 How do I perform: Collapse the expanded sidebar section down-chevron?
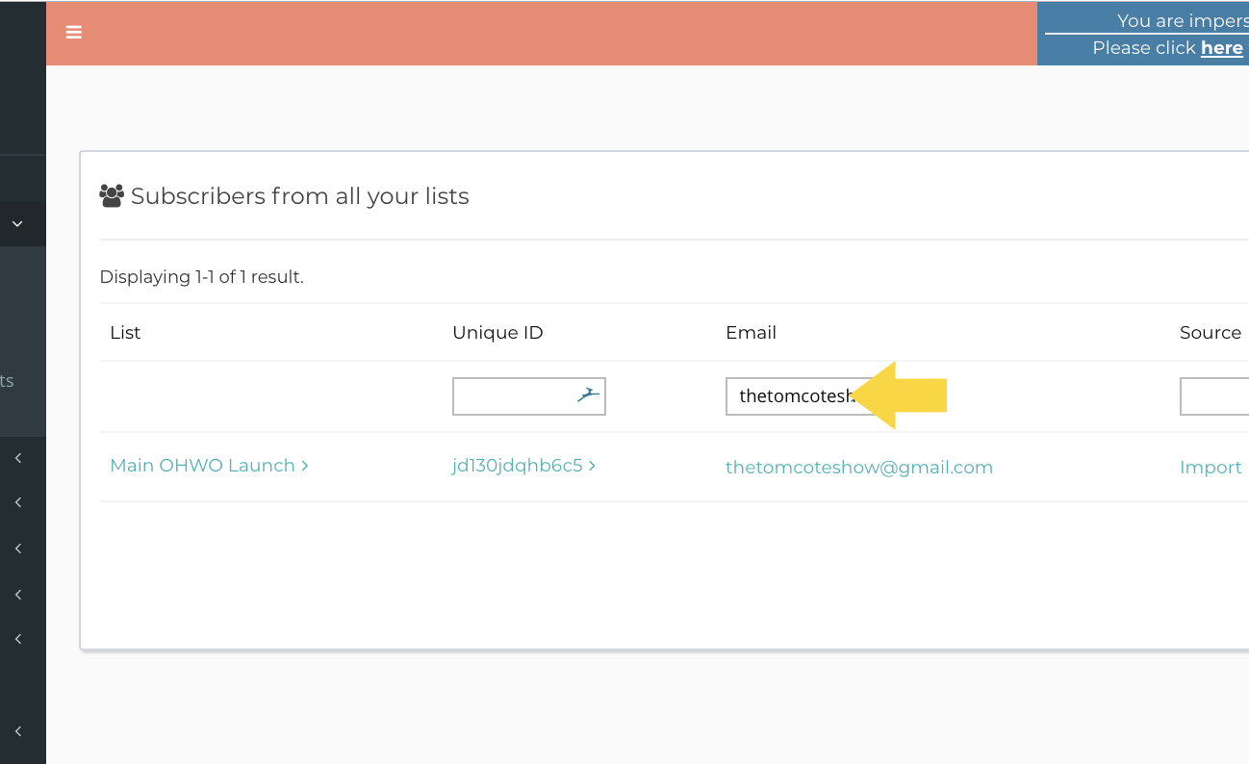(x=17, y=223)
